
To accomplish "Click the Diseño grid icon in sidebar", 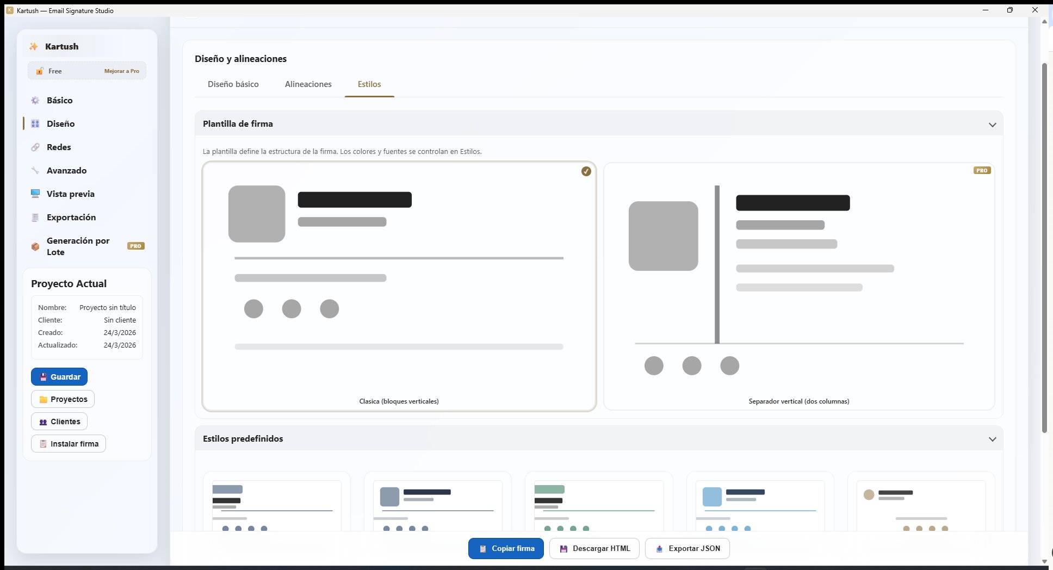I will [35, 124].
